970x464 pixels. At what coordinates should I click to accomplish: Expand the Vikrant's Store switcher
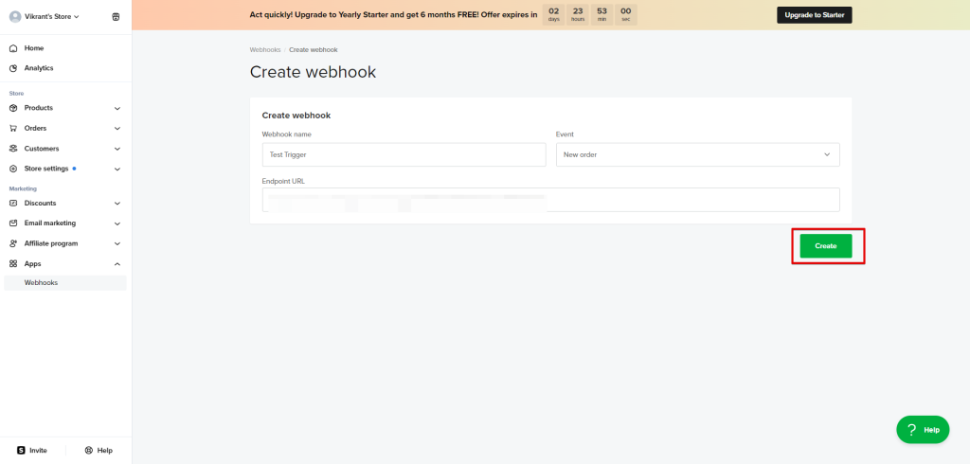coord(49,16)
